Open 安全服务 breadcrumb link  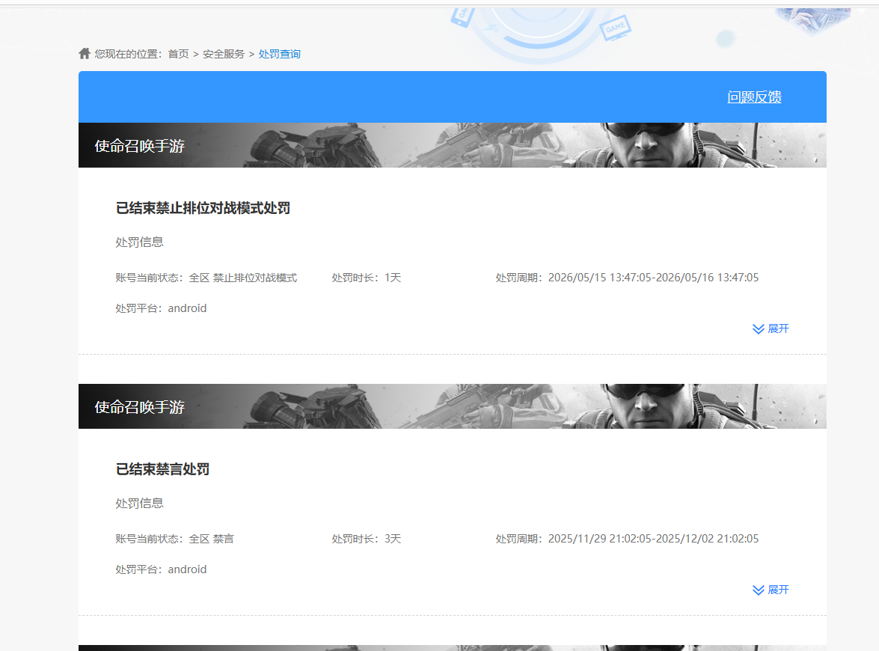click(x=224, y=54)
